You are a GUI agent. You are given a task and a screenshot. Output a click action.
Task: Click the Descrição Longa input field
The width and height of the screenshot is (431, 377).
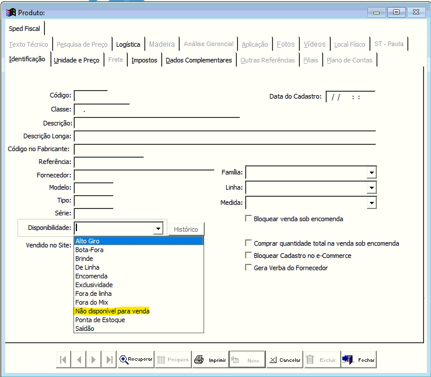[225, 137]
